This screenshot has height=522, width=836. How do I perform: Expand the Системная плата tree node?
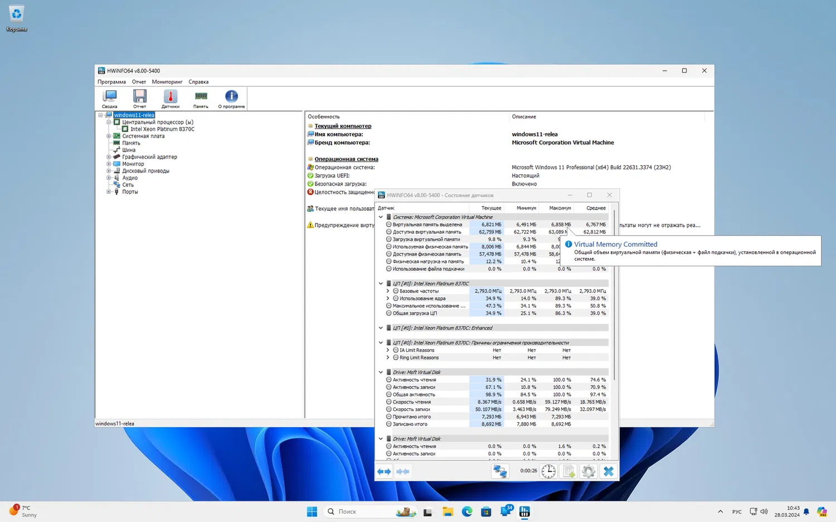(x=109, y=136)
